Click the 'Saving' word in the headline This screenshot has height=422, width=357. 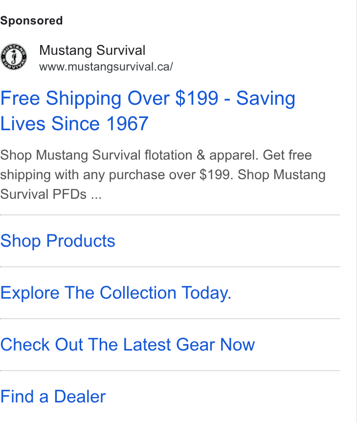point(266,98)
